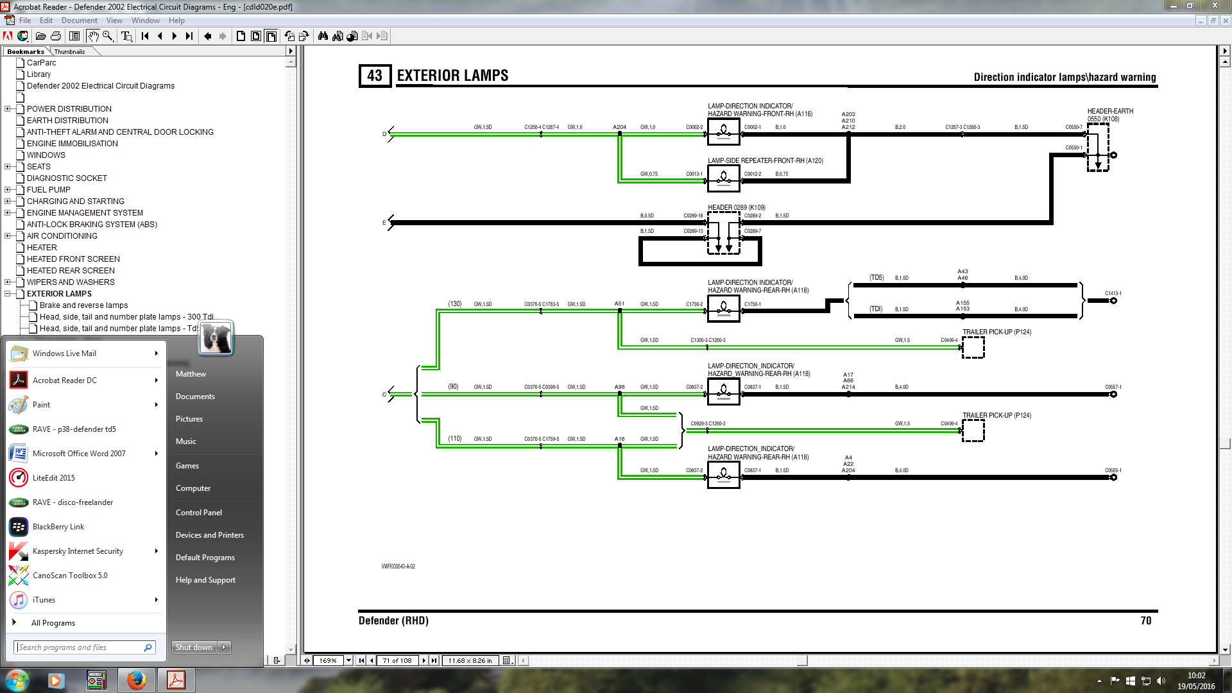Click the Search Results icon
1232x693 pixels.
(x=352, y=36)
